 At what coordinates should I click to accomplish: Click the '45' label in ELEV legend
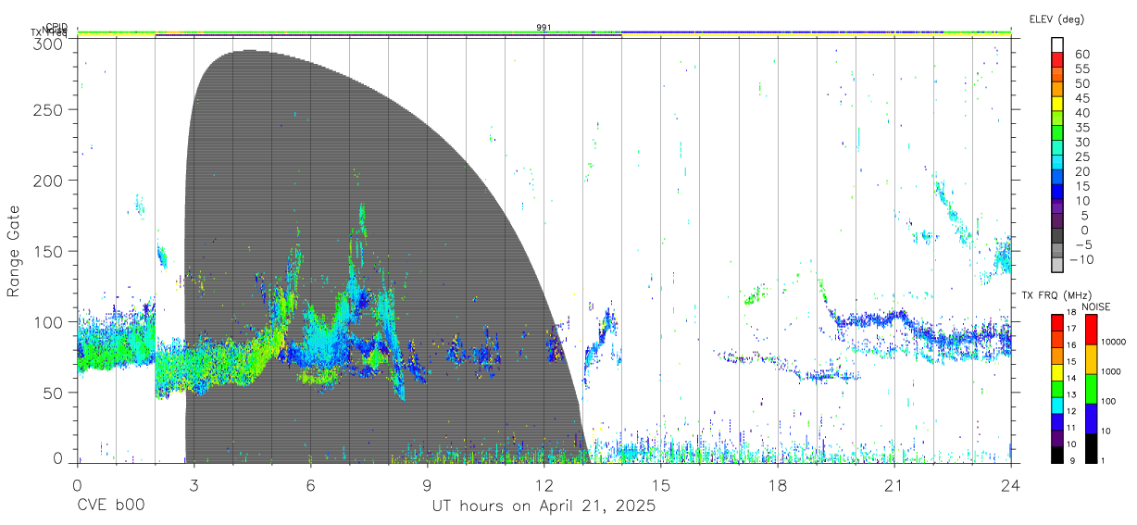[1081, 98]
